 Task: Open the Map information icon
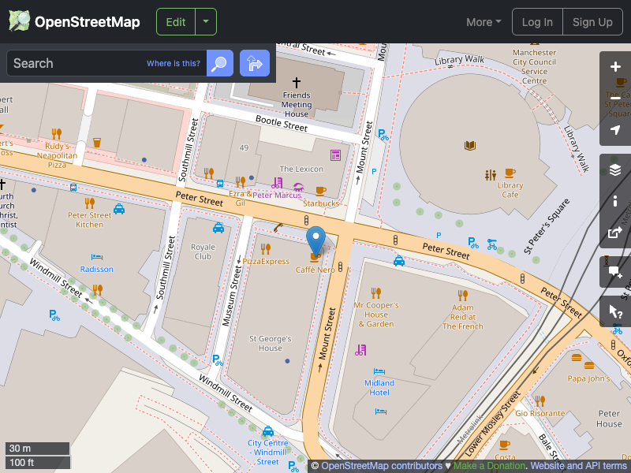615,201
